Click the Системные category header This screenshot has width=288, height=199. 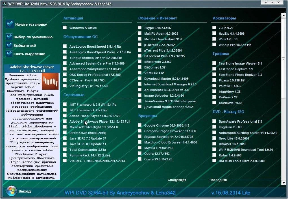click(74, 95)
